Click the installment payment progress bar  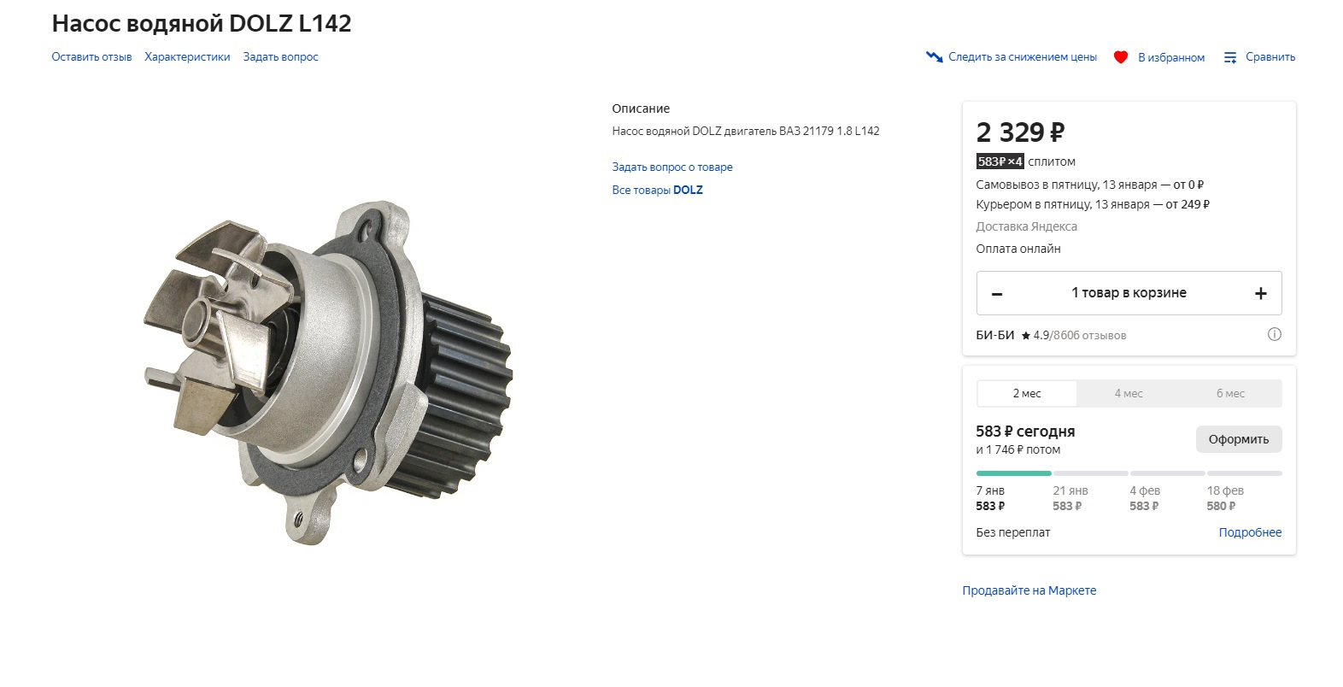(1129, 473)
